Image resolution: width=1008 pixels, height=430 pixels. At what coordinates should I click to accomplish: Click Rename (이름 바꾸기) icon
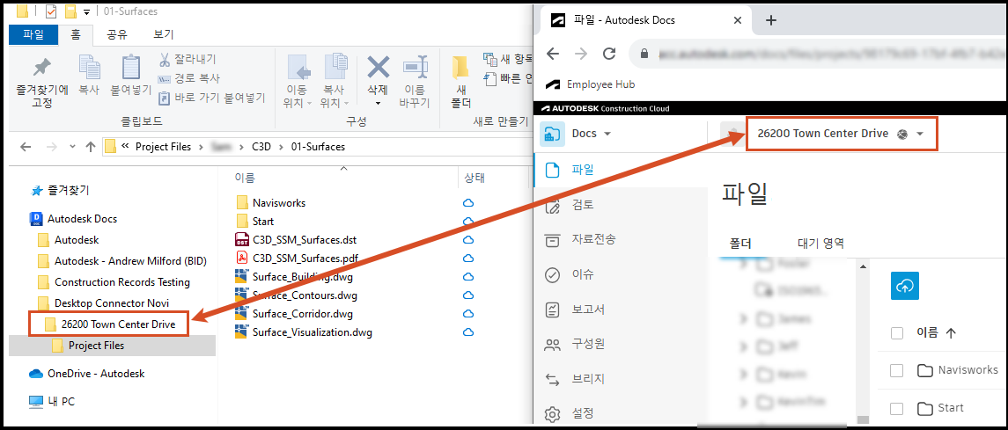coord(415,66)
